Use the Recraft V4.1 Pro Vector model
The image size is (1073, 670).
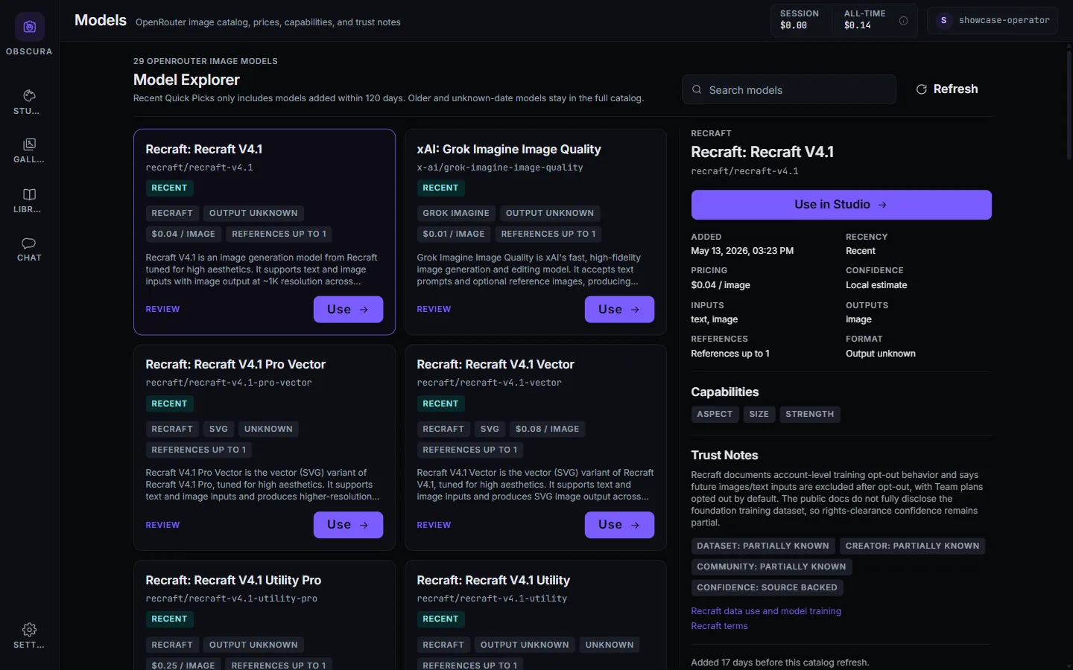tap(348, 525)
